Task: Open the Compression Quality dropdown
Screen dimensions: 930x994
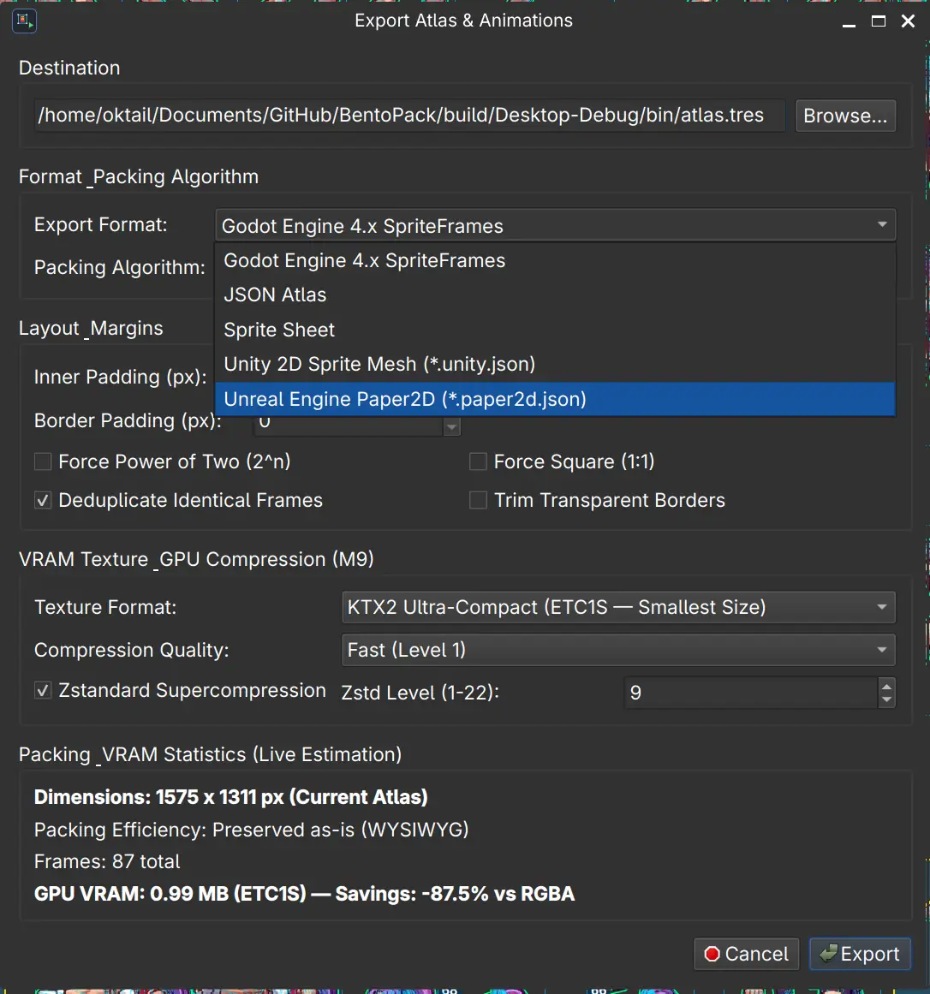Action: [618, 650]
